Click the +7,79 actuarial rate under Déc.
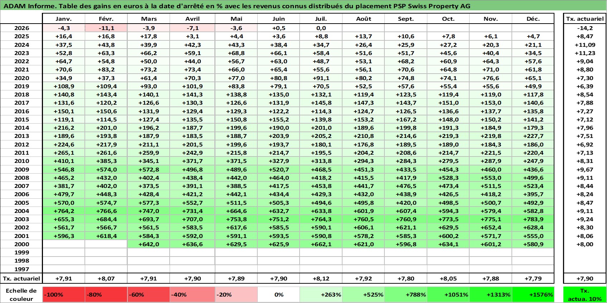The height and width of the screenshot is (303, 607). point(533,279)
